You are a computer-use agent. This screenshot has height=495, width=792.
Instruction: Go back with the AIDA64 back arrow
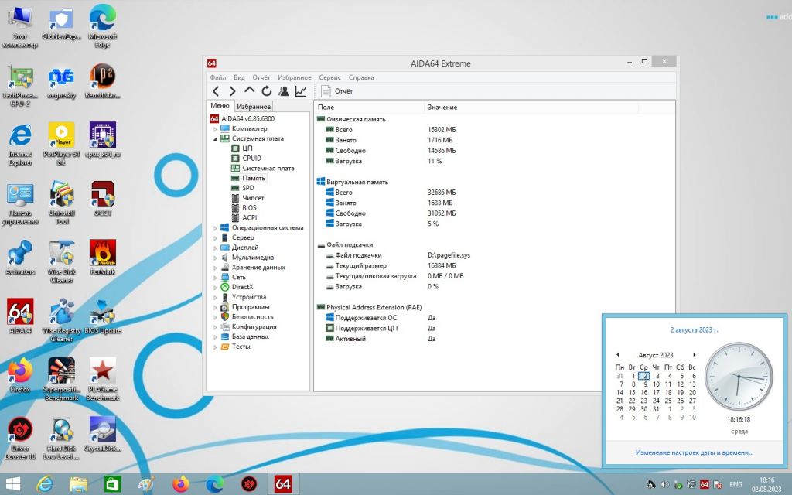pyautogui.click(x=216, y=91)
